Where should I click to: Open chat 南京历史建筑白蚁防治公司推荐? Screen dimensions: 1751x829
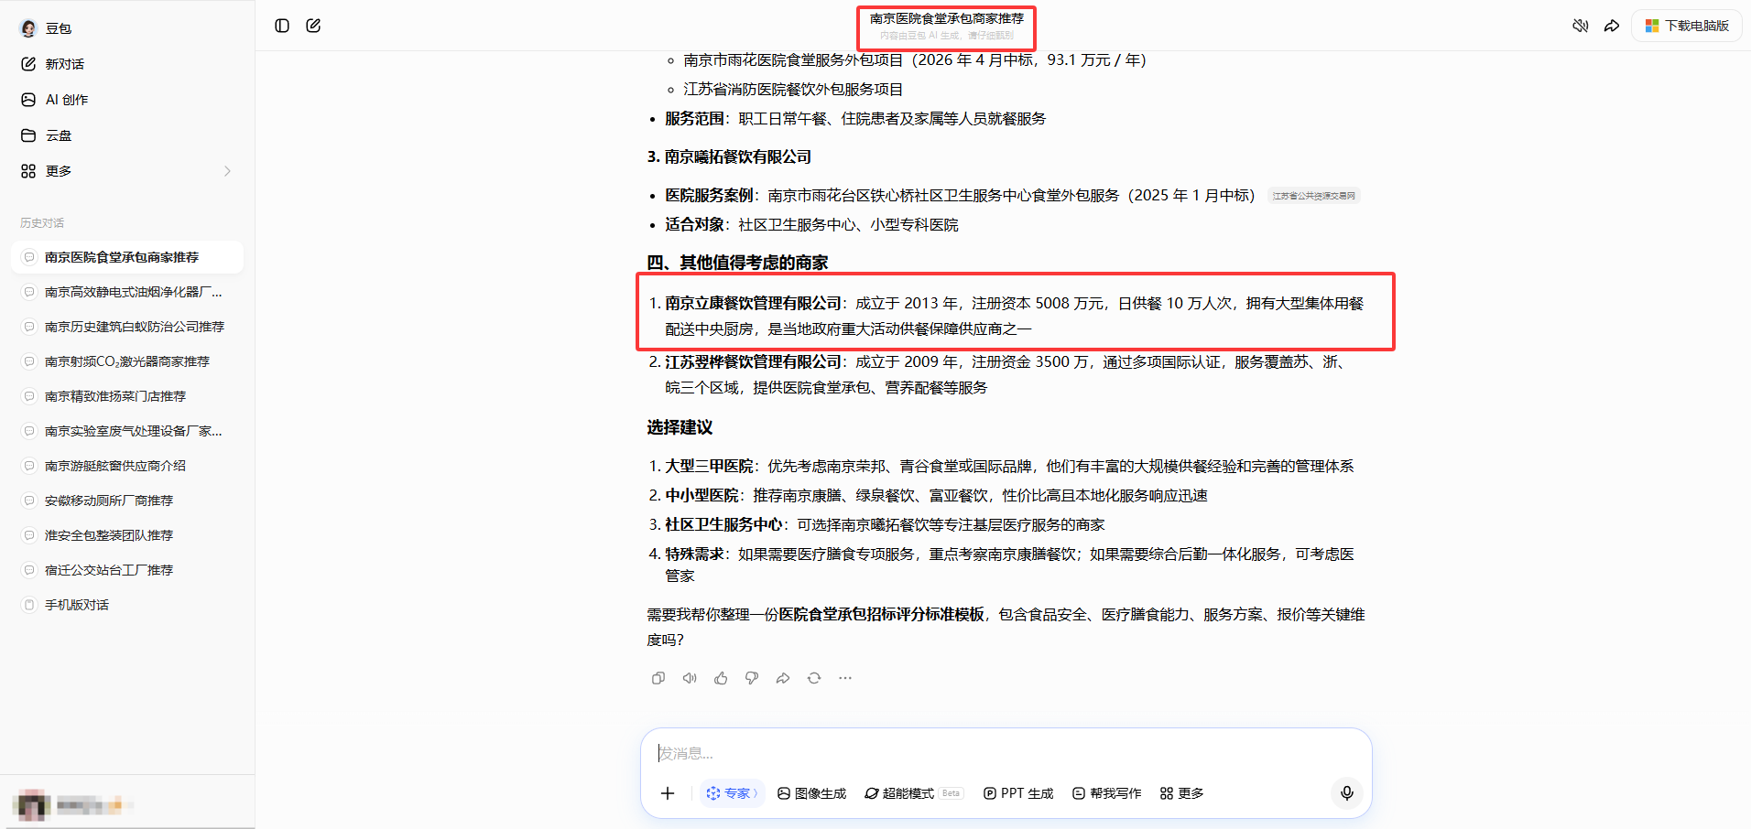(x=127, y=327)
